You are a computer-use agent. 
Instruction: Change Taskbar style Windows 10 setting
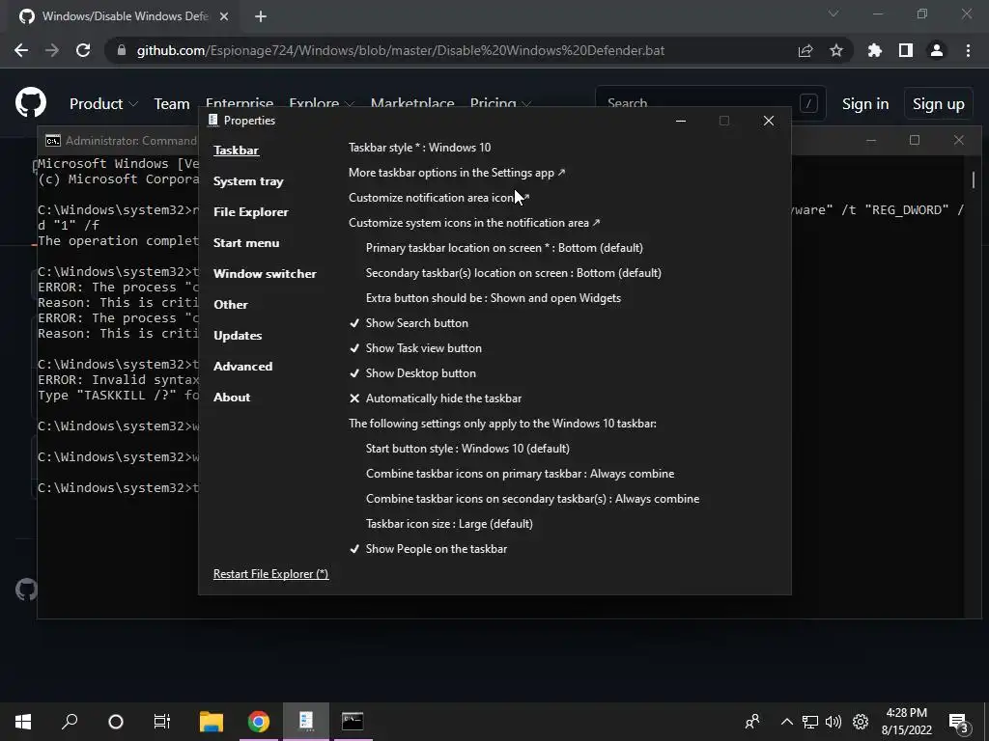point(419,148)
